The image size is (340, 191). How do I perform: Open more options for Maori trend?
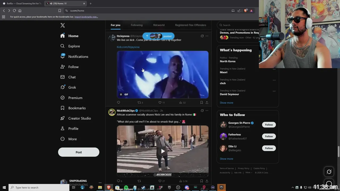coord(274,69)
